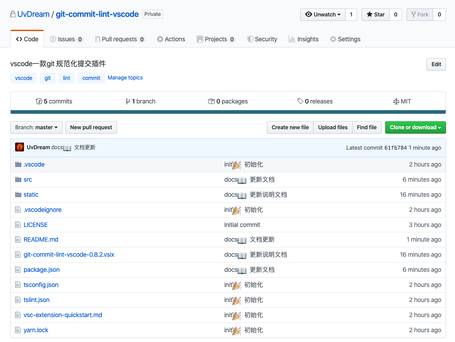The height and width of the screenshot is (342, 455).
Task: Open the Unwatch dropdown
Action: coord(322,15)
